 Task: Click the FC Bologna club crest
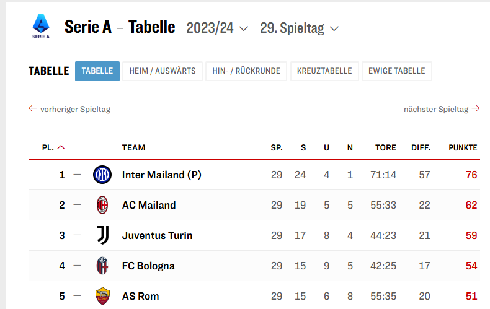click(102, 266)
